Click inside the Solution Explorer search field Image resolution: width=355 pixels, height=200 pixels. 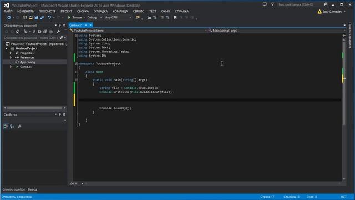[x=31, y=38]
